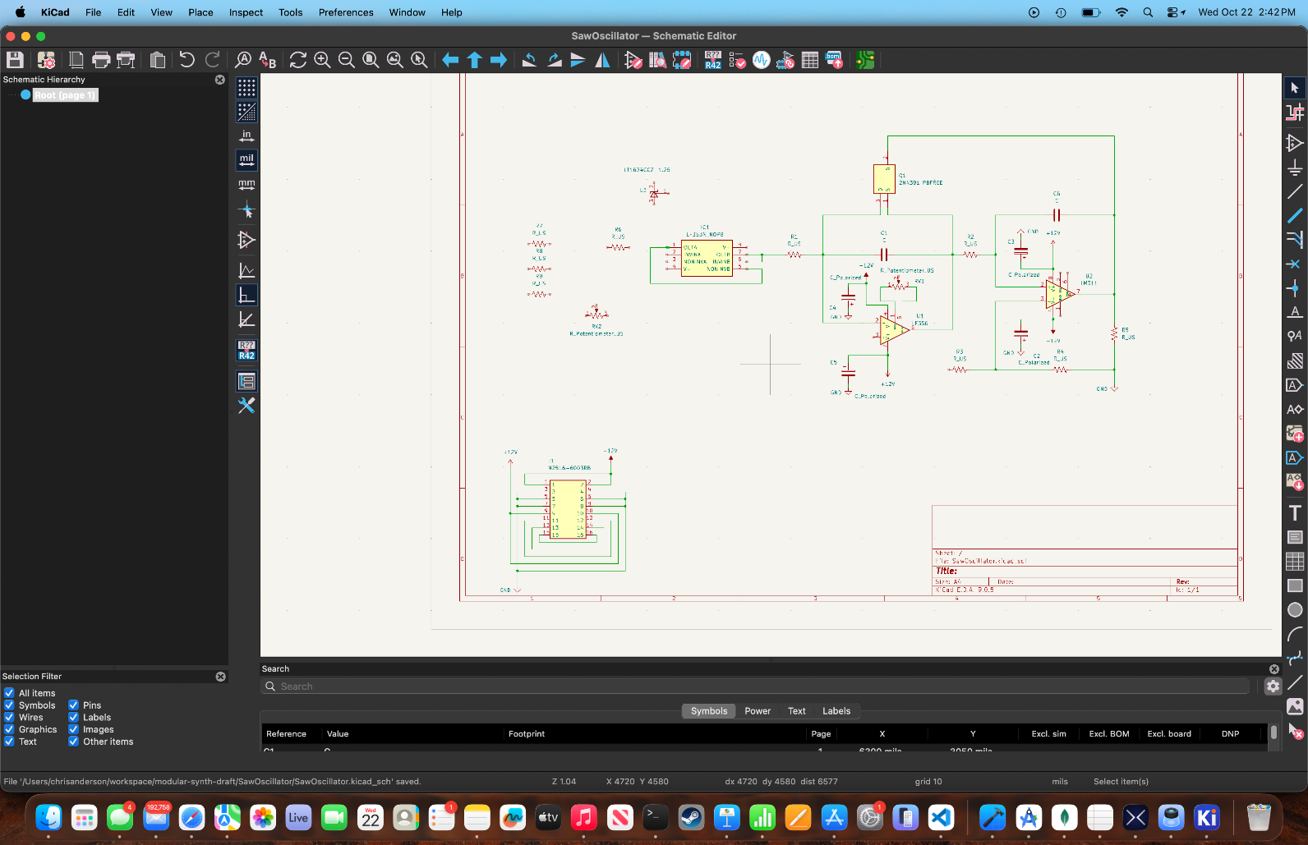Switch units to millimeters in left toolbar
The image size is (1308, 845).
tap(246, 185)
